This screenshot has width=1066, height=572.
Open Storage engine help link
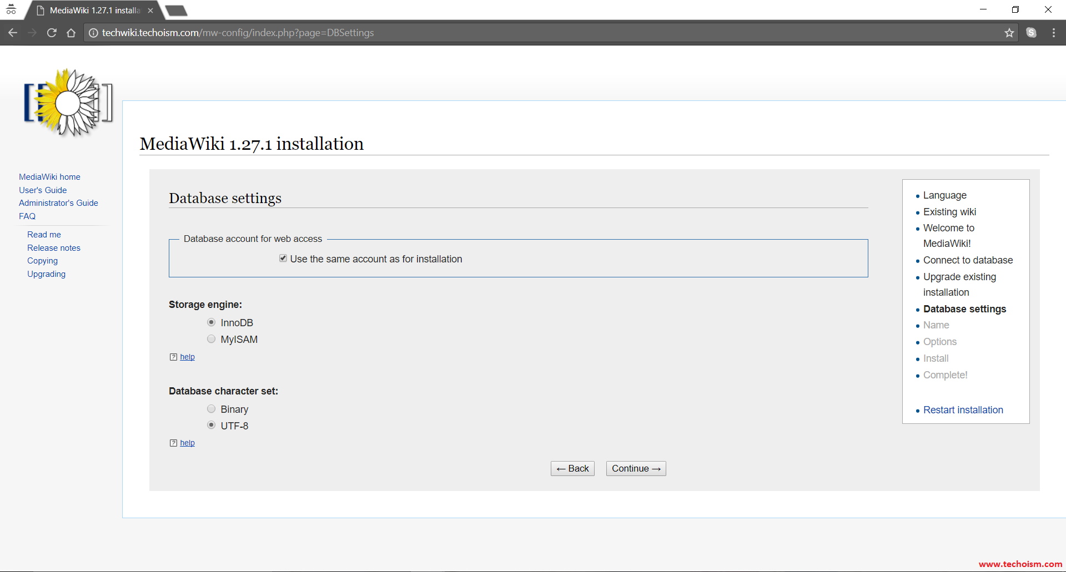[187, 357]
